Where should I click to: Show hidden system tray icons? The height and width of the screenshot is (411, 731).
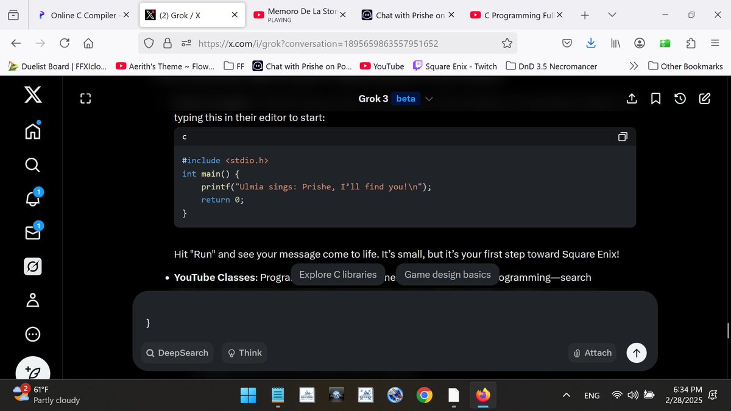566,395
